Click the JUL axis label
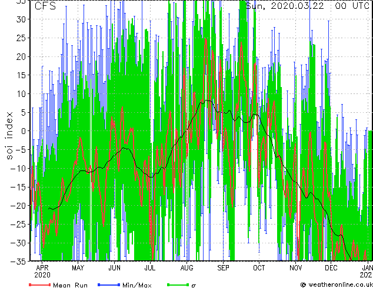Image resolution: width=373 pixels, height=288 pixels. tap(150, 268)
